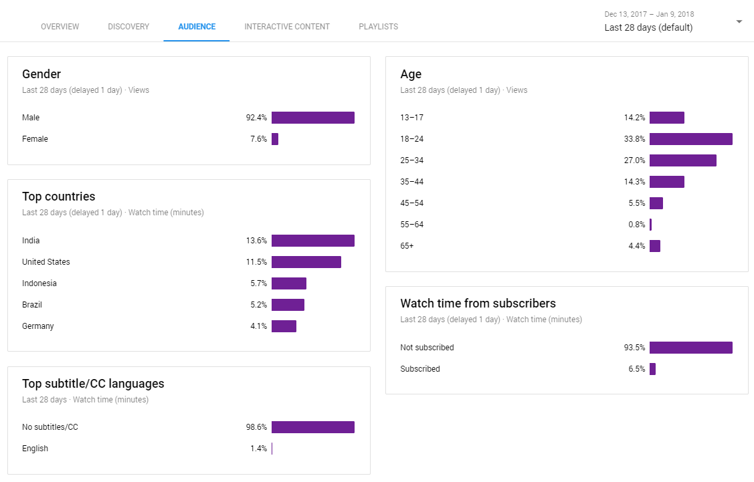Click the English subtitle language label
The image size is (754, 482).
[35, 449]
